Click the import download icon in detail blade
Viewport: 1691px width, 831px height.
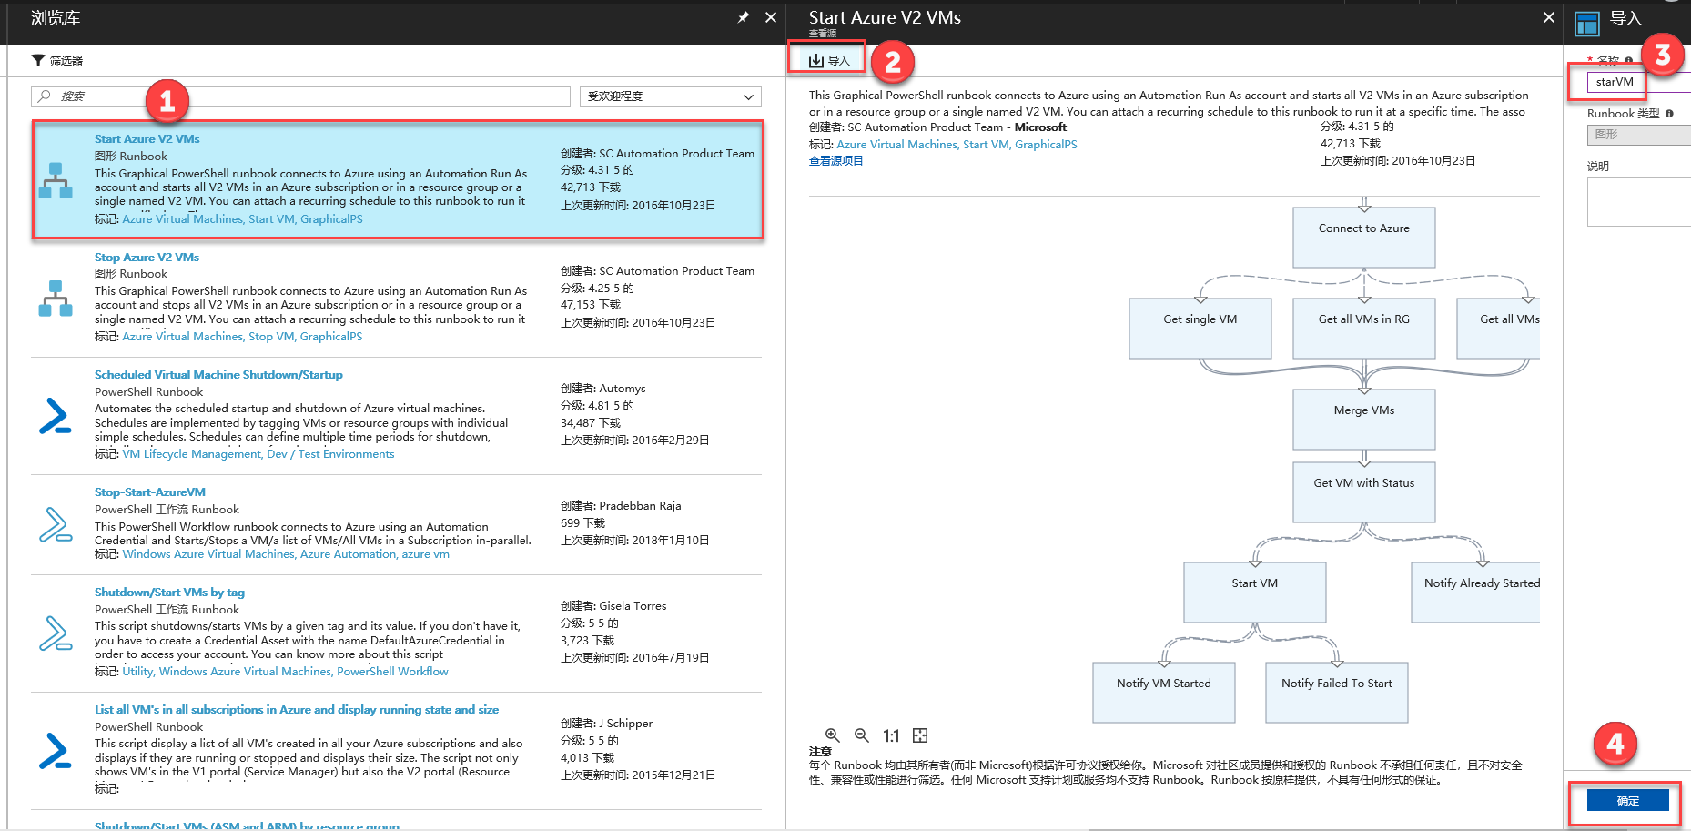pos(816,60)
